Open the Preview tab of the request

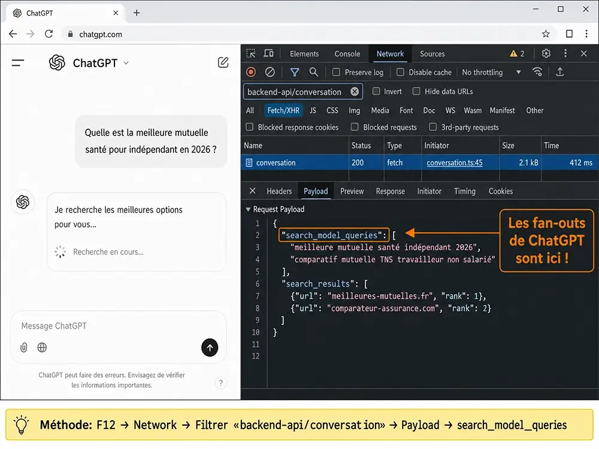pos(352,191)
